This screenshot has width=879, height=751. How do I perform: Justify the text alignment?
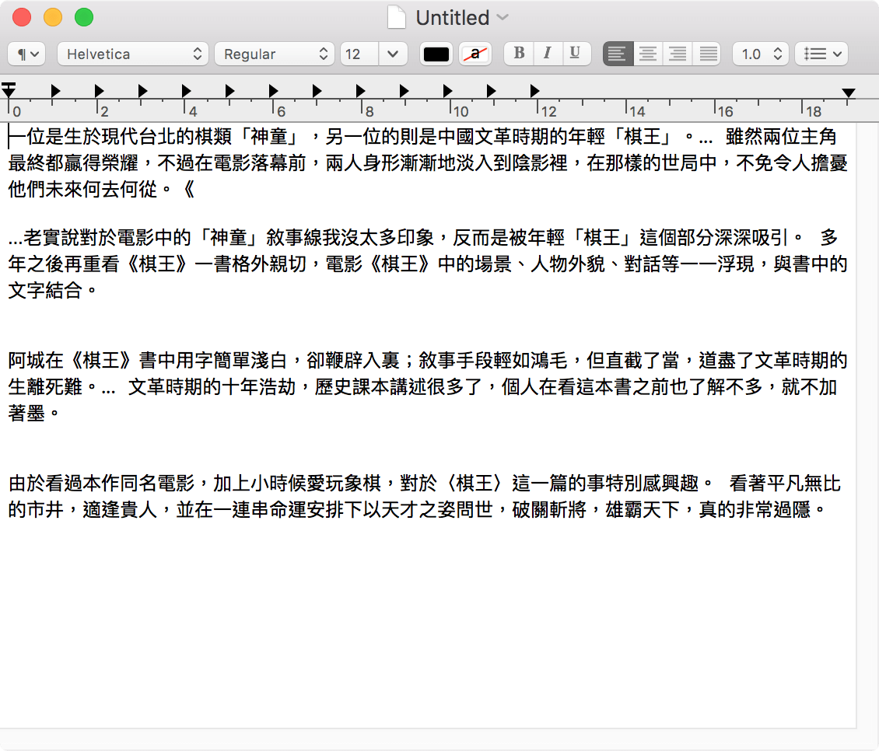(x=707, y=54)
